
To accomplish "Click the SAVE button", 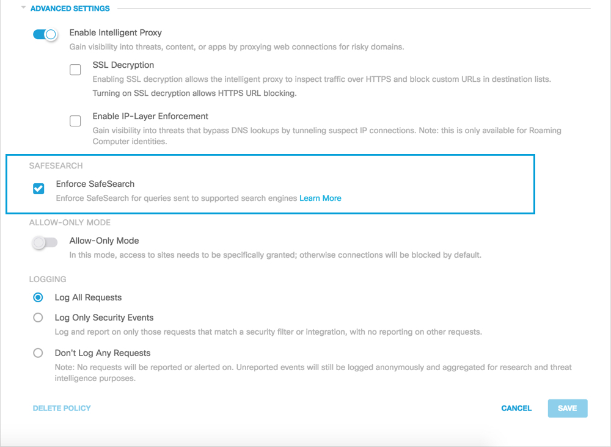I will tap(568, 408).
